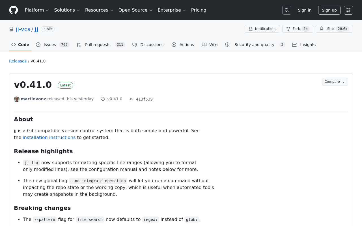Click the Release highlights heading

43,151
